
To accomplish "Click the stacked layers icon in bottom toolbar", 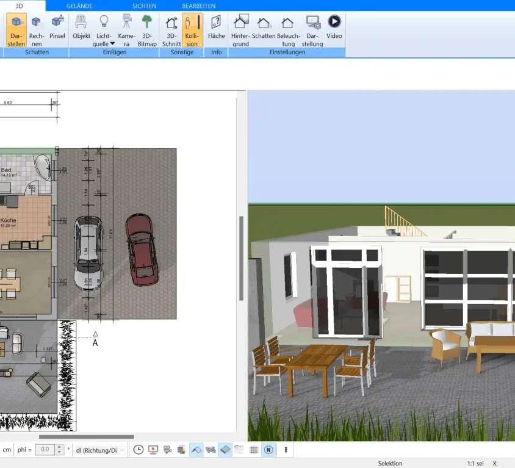I will [182, 450].
